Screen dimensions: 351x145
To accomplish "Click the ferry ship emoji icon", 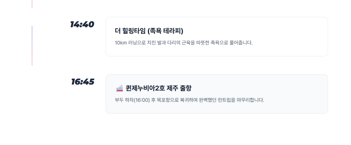I will click(x=119, y=88).
